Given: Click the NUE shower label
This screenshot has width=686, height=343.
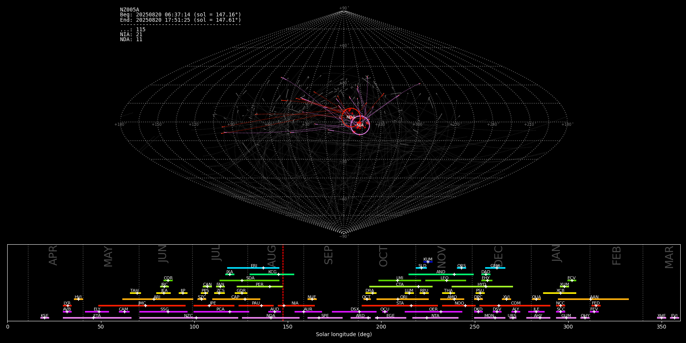Looking at the screenshot, I should click(312, 297).
